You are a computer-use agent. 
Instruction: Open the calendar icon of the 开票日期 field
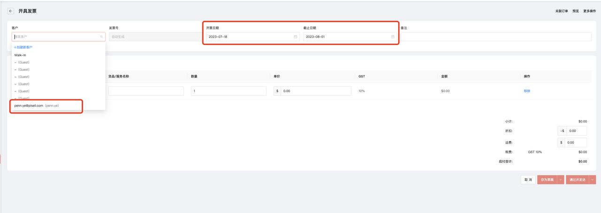click(x=295, y=37)
